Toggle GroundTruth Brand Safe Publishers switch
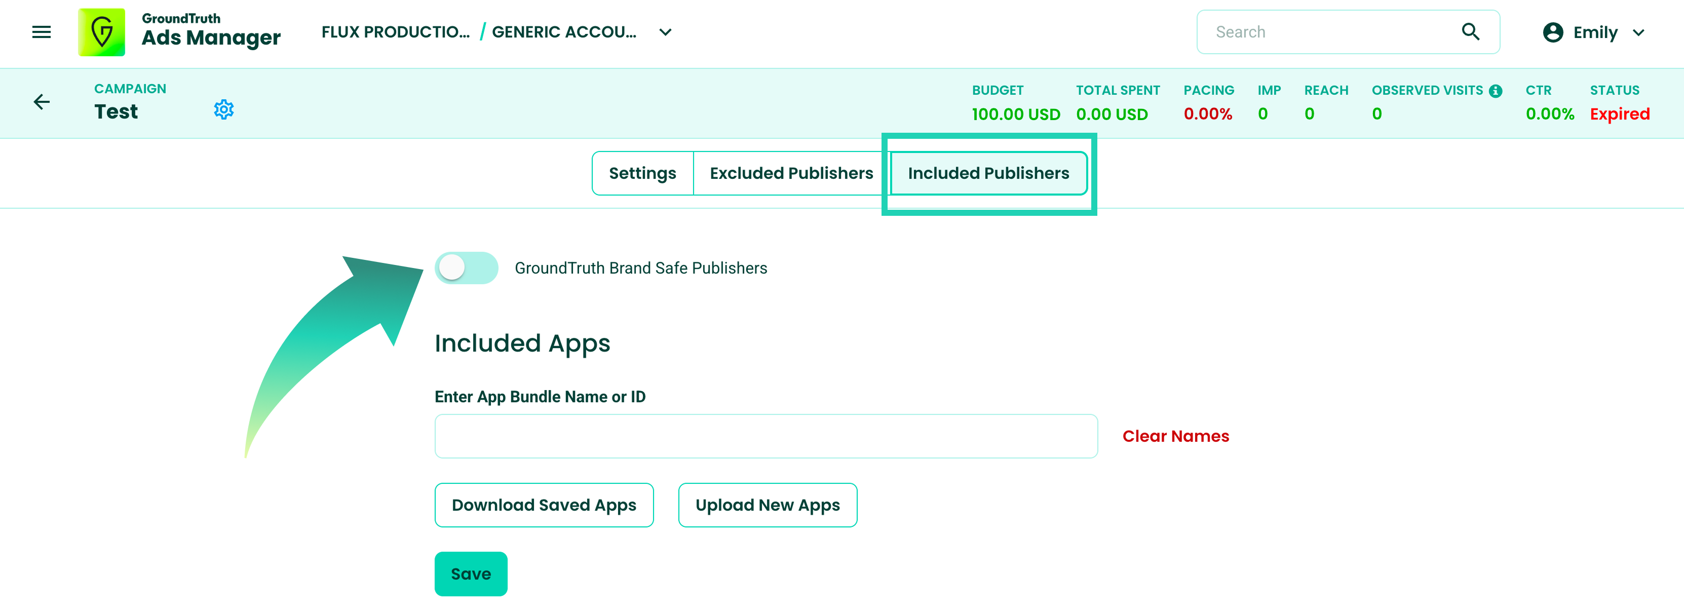This screenshot has height=611, width=1684. 466,268
